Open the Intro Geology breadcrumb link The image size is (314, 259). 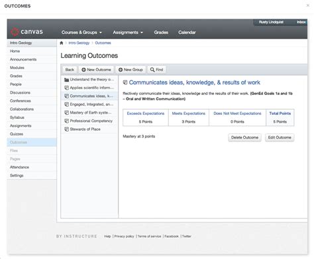tap(79, 43)
